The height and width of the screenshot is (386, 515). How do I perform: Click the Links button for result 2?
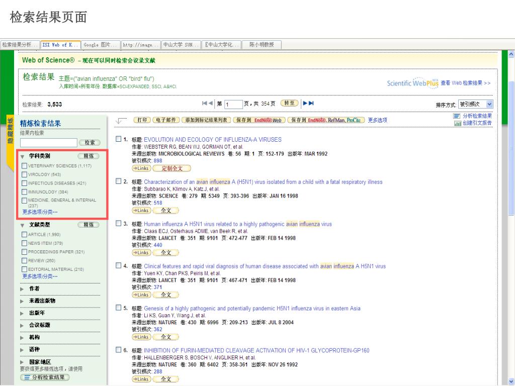pyautogui.click(x=141, y=211)
